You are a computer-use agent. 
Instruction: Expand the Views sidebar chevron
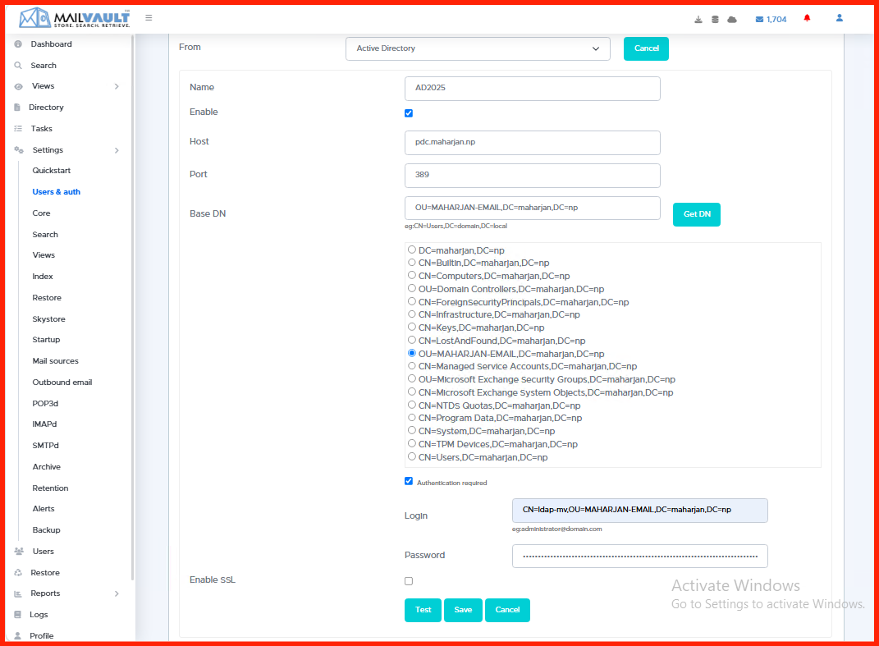coord(117,86)
